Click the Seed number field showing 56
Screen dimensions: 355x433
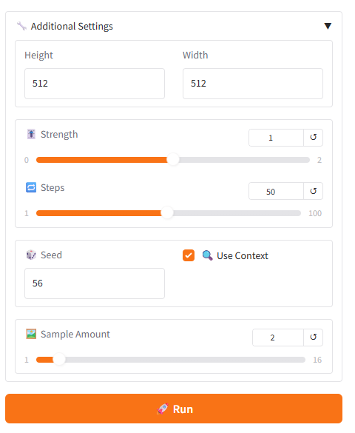95,283
